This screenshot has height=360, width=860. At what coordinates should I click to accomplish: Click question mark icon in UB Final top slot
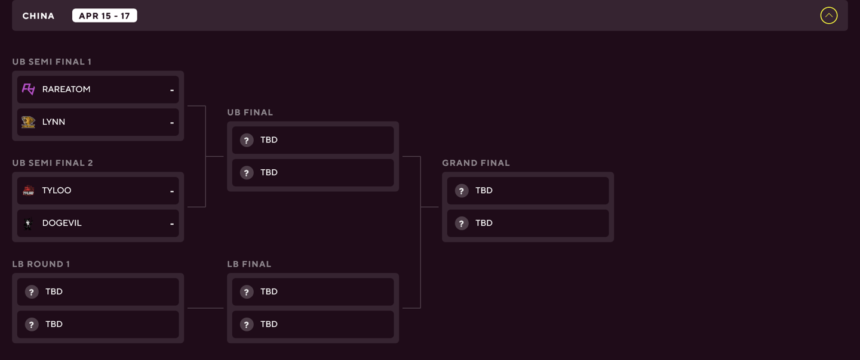247,140
